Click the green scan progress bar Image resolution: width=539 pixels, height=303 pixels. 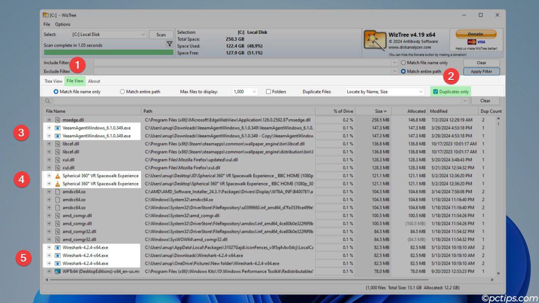coord(108,52)
